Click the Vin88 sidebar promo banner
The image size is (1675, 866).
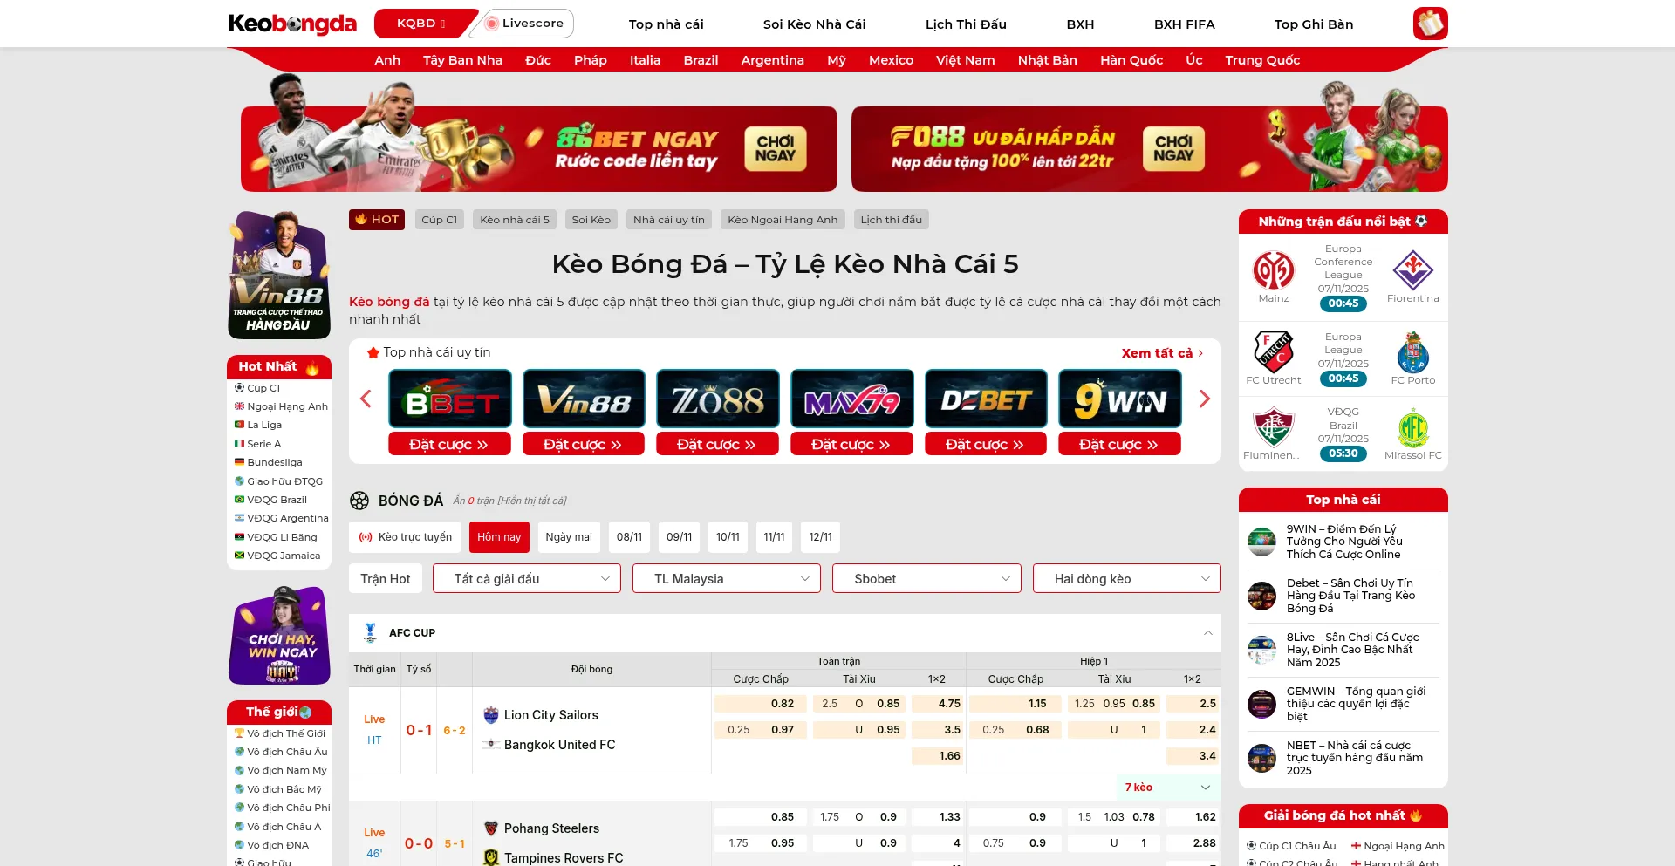[279, 275]
